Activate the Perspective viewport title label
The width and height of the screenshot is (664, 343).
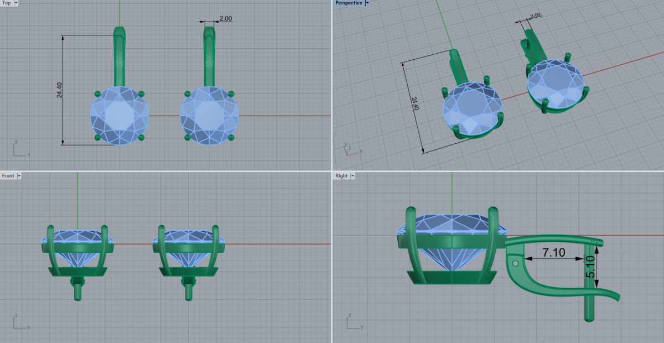pos(350,3)
